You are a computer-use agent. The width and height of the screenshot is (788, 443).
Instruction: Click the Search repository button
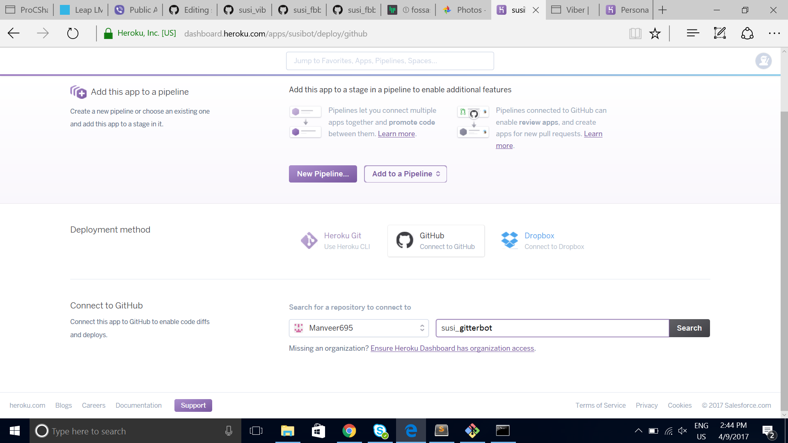click(689, 328)
